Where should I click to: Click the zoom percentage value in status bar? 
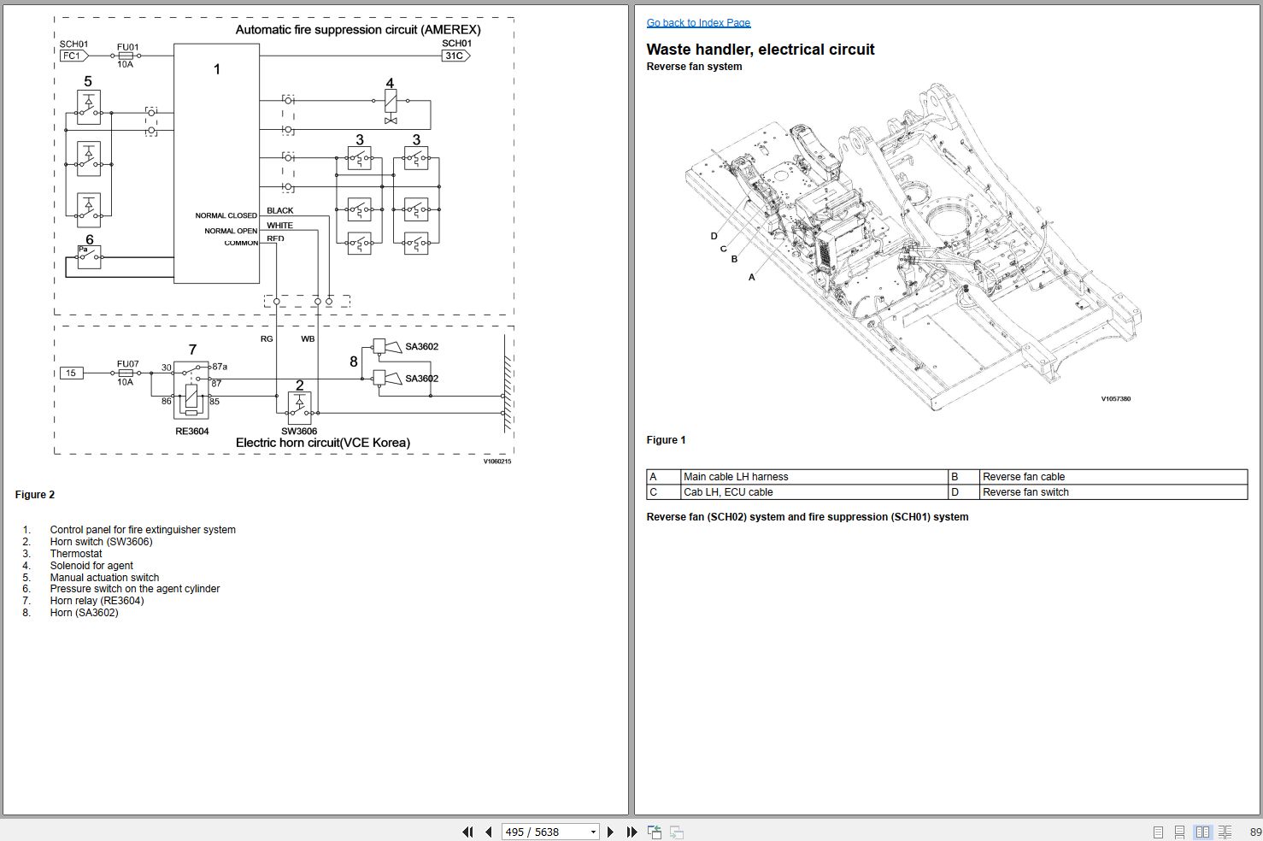(x=1255, y=832)
